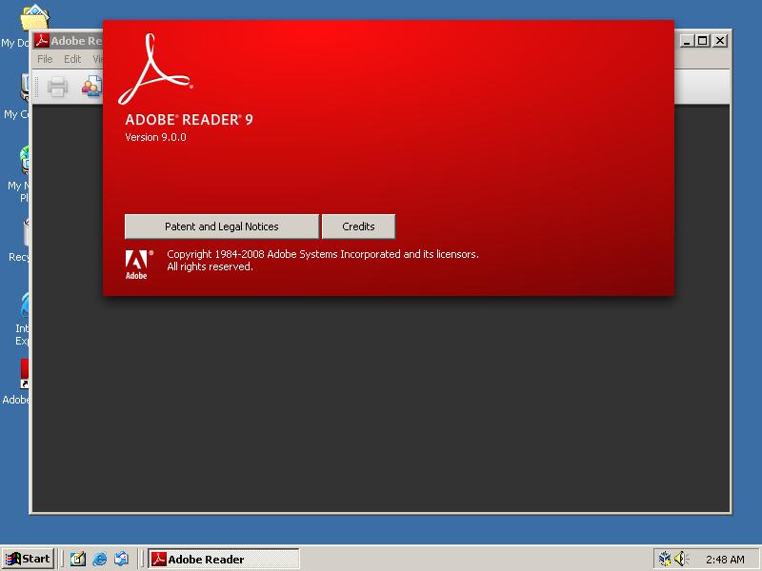The width and height of the screenshot is (762, 571).
Task: Click the network tray icon beside speaker
Action: click(665, 559)
